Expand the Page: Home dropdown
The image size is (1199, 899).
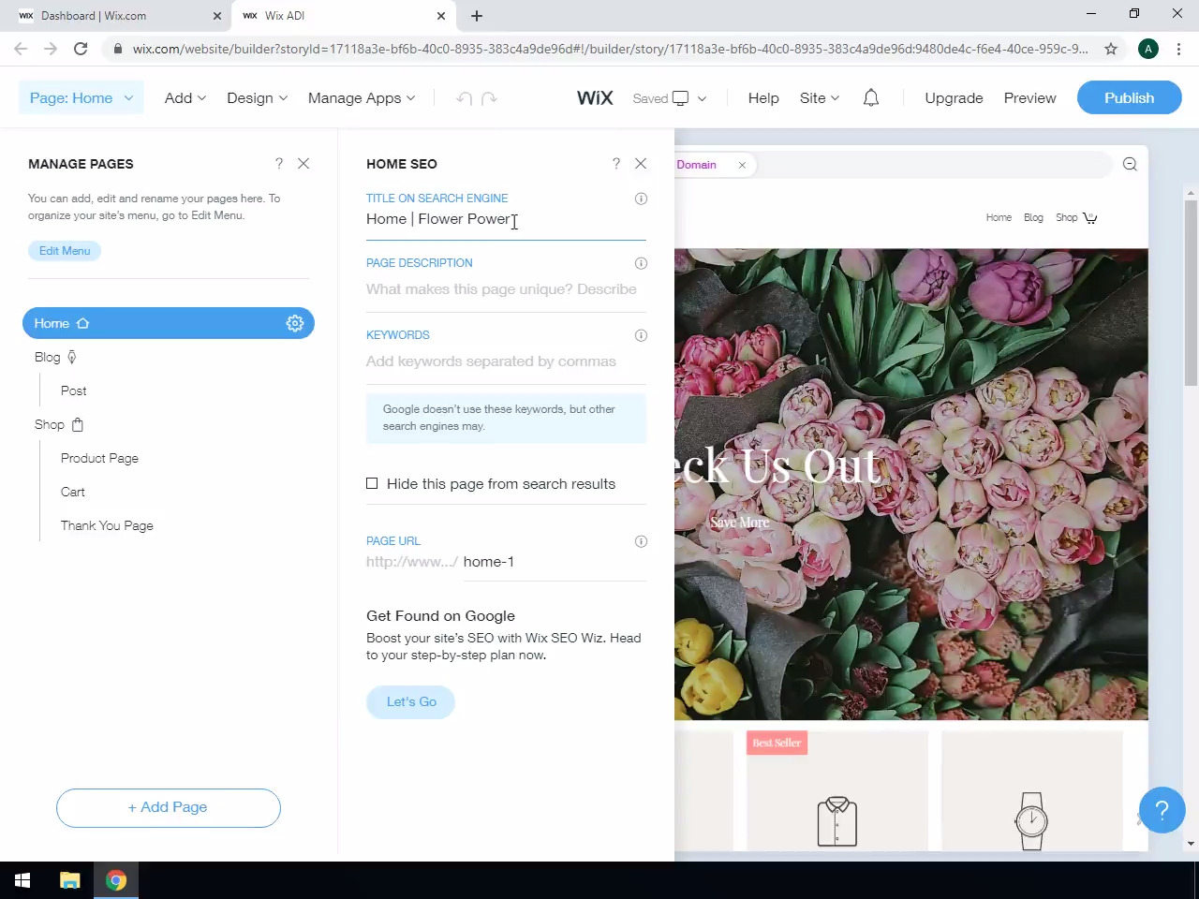[x=81, y=98]
